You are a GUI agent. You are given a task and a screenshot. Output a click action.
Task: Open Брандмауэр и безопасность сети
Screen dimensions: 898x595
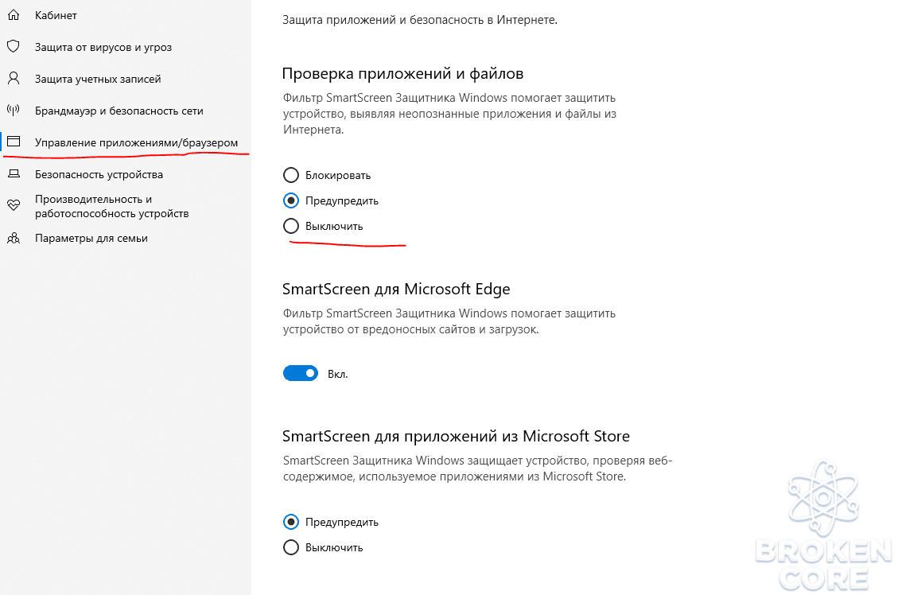(119, 111)
